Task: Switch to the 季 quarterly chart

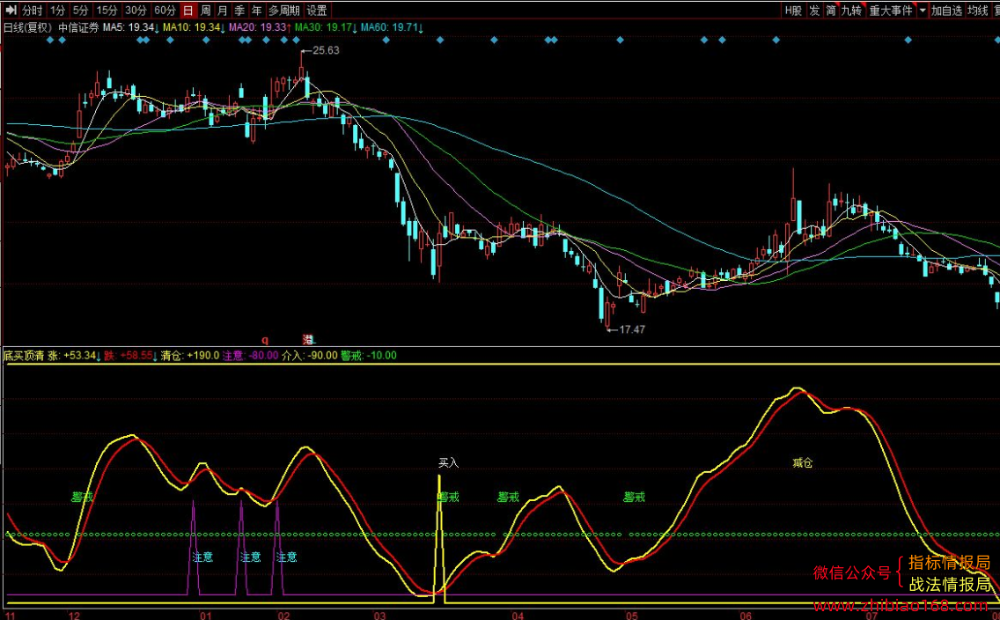Action: (239, 11)
